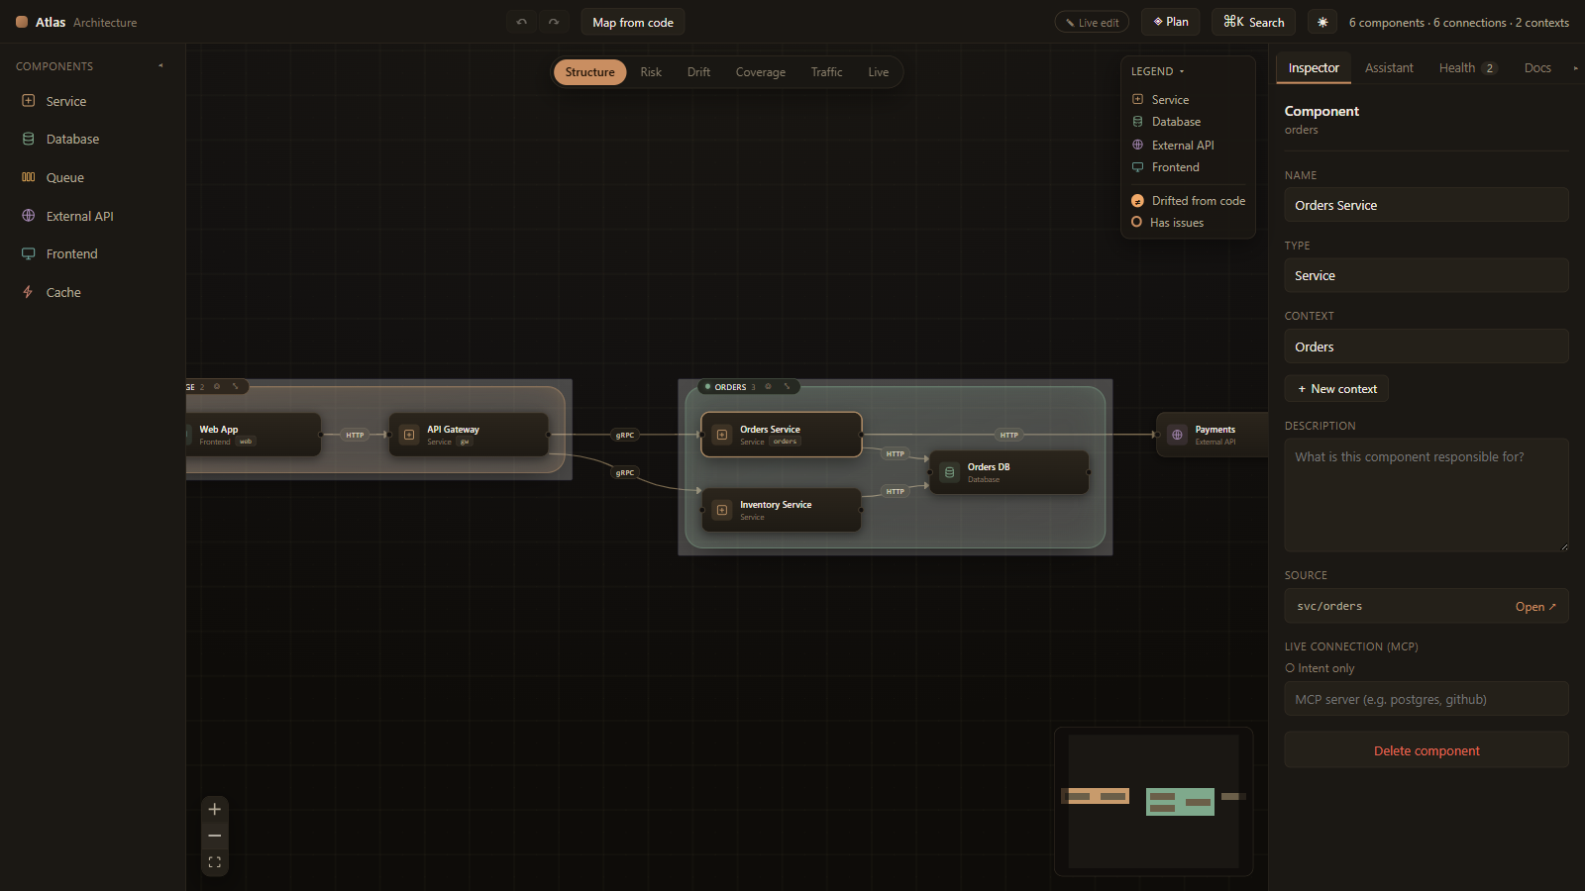Viewport: 1585px width, 891px height.
Task: Click the Orders Service node icon
Action: [x=722, y=435]
